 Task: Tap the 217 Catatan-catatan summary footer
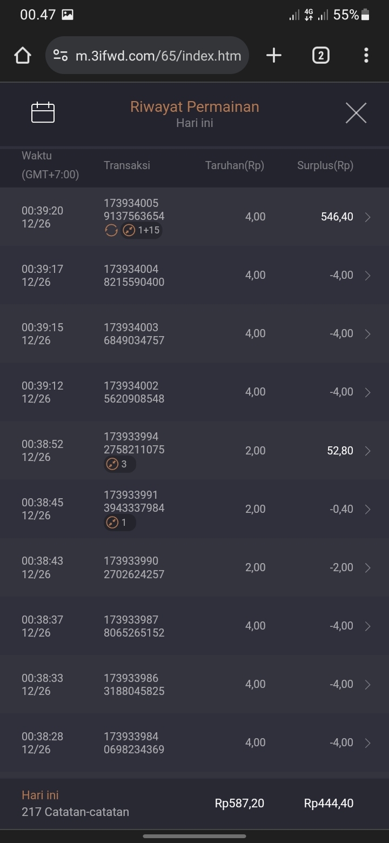point(75,812)
